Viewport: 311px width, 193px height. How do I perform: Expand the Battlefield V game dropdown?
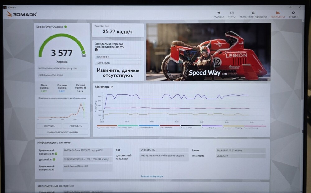[118, 57]
